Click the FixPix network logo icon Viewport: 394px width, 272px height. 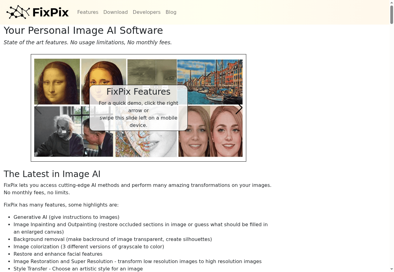(18, 12)
